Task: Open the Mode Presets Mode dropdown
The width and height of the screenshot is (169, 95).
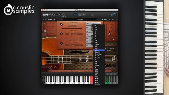Action: tap(77, 45)
